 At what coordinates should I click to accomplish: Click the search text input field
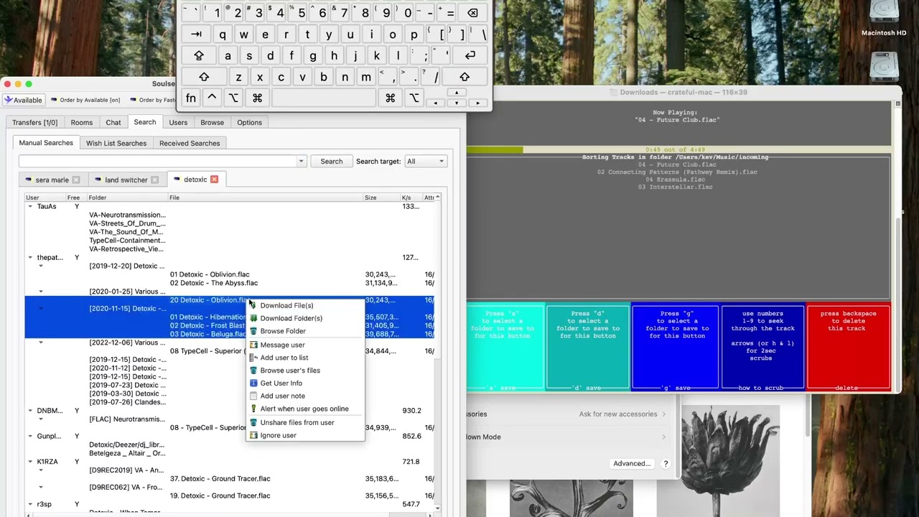(x=157, y=162)
